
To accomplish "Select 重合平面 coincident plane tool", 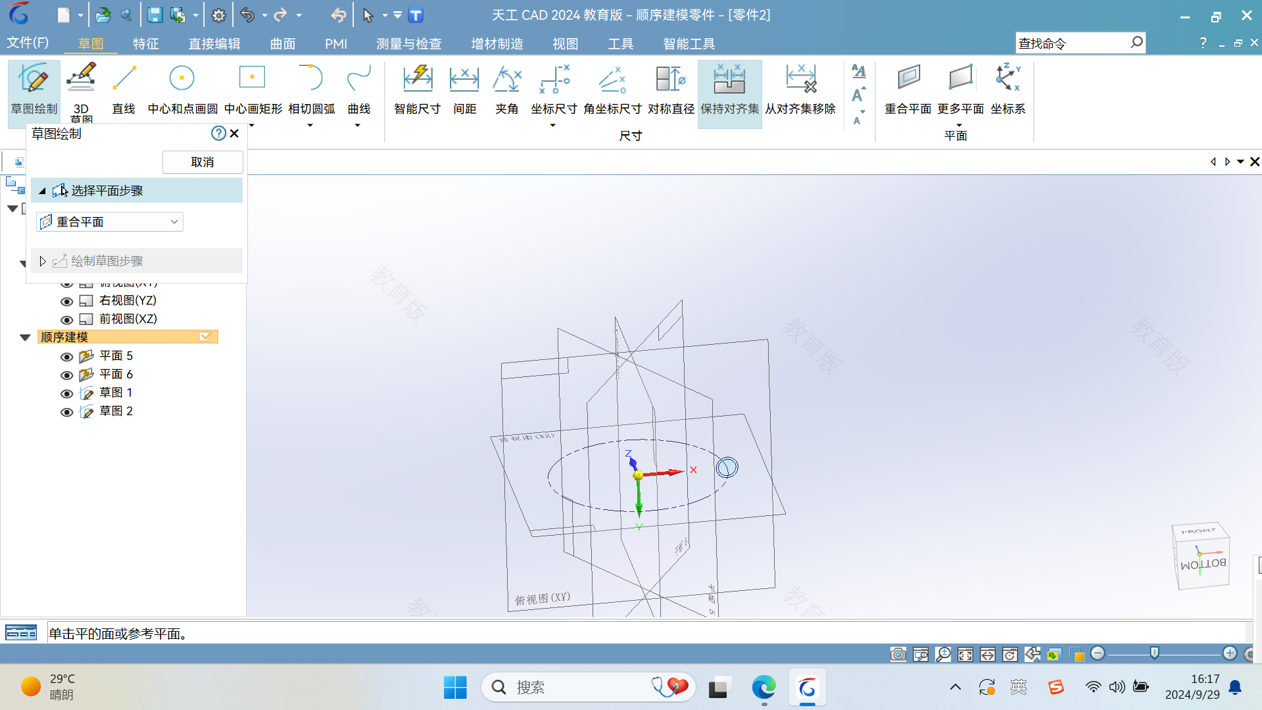I will (x=908, y=89).
